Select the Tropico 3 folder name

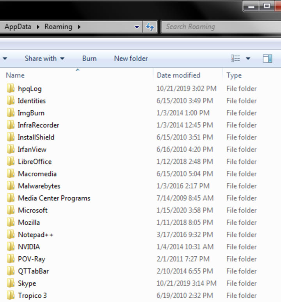tap(32, 296)
